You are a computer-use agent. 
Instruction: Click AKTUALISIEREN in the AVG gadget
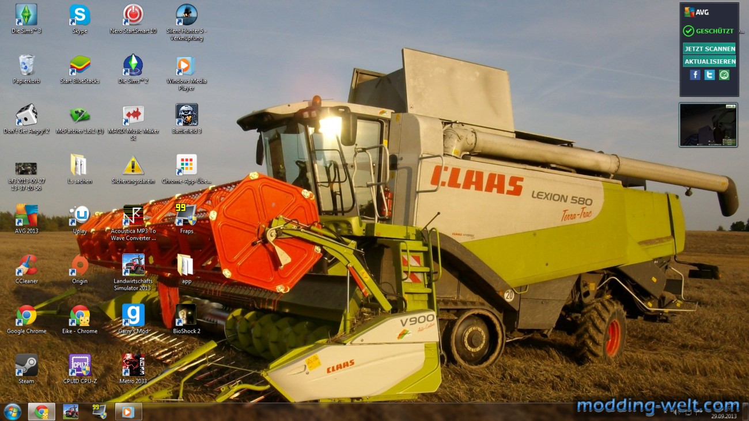(x=709, y=62)
